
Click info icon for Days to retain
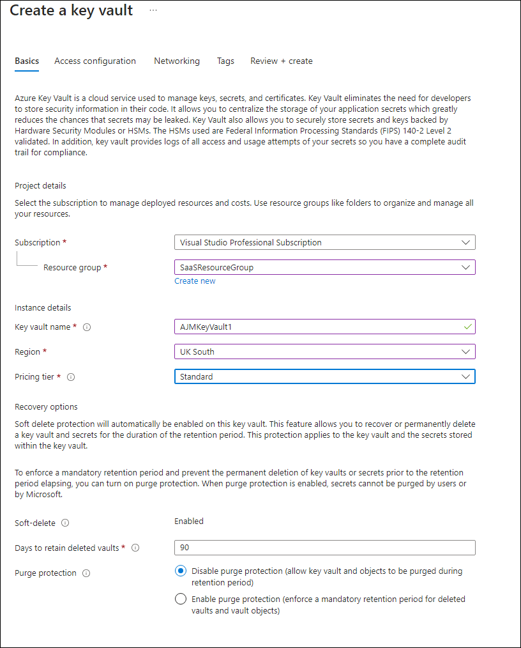tap(135, 548)
